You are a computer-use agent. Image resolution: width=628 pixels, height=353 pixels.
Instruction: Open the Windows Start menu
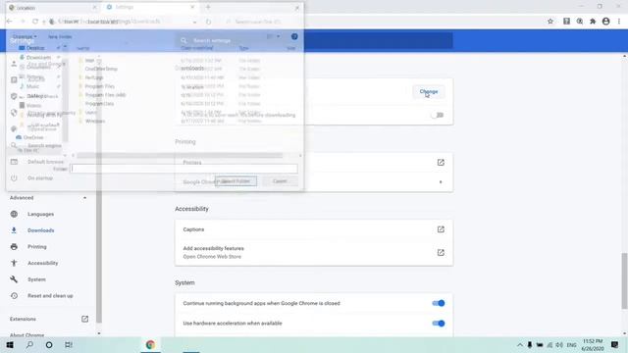tap(10, 344)
